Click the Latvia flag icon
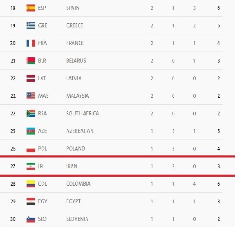This screenshot has width=235, height=227. pos(31,78)
